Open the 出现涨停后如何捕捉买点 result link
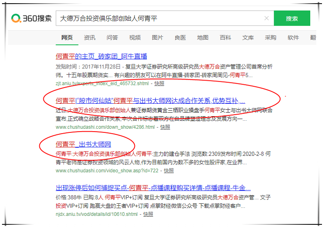324x228 pixels. tap(153, 188)
